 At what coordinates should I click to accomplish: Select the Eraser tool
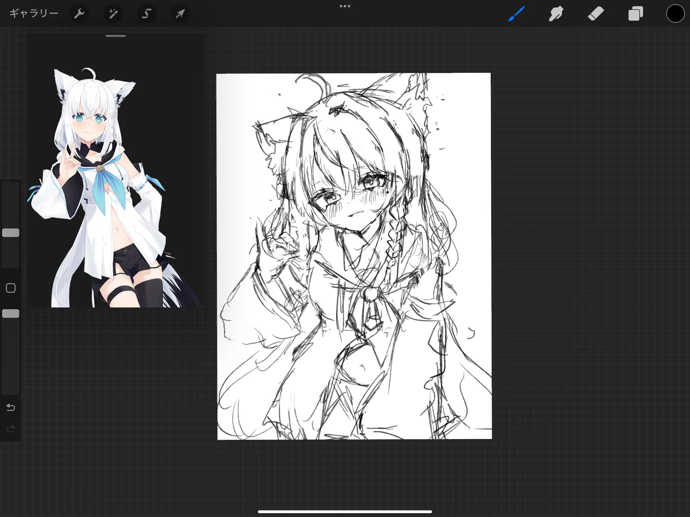[596, 14]
